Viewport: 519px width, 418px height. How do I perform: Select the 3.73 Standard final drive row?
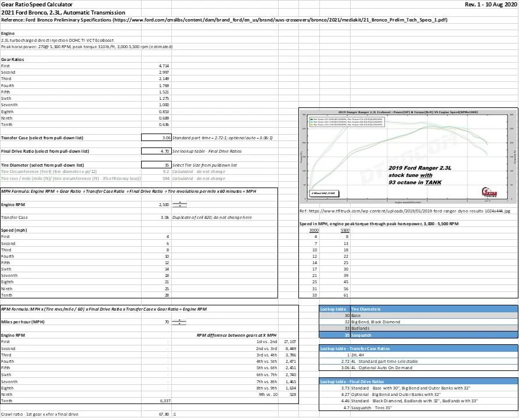click(419, 388)
